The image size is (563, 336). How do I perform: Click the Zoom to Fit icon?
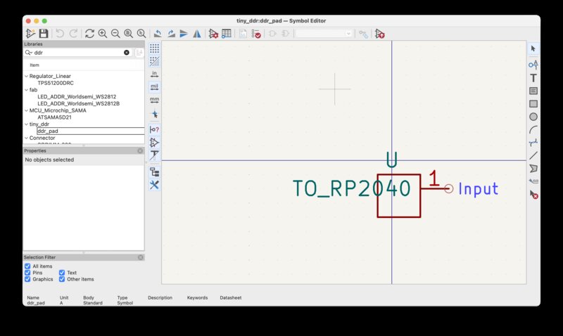pos(128,33)
